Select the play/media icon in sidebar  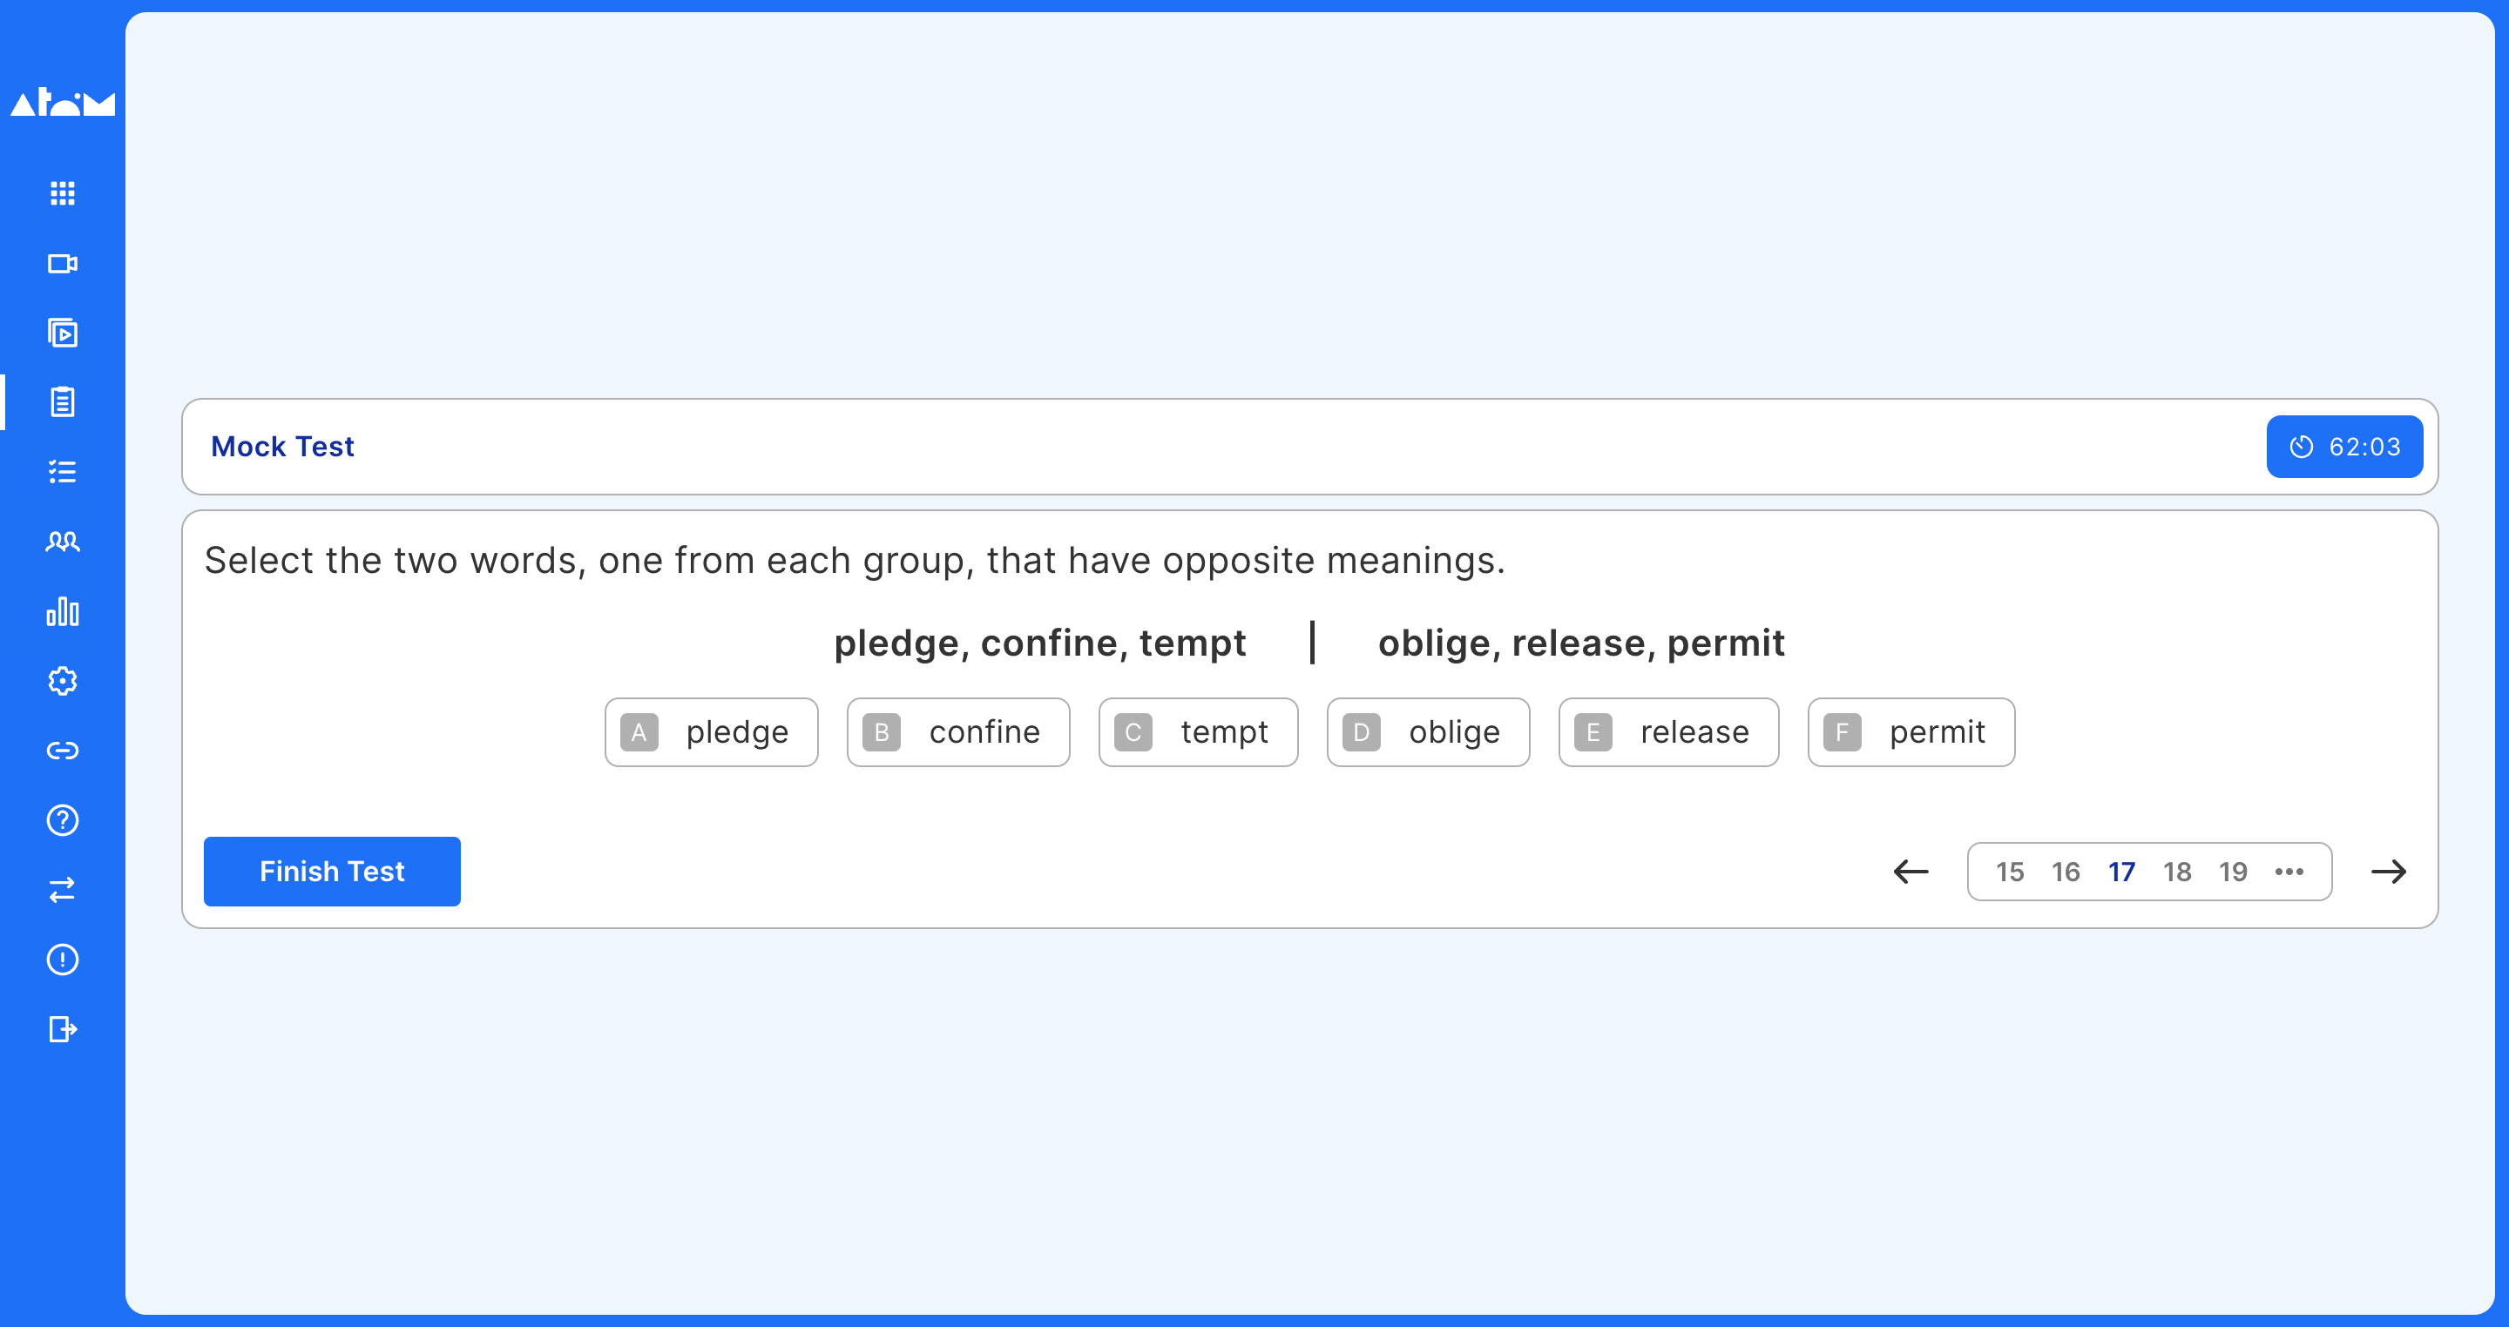[x=61, y=332]
